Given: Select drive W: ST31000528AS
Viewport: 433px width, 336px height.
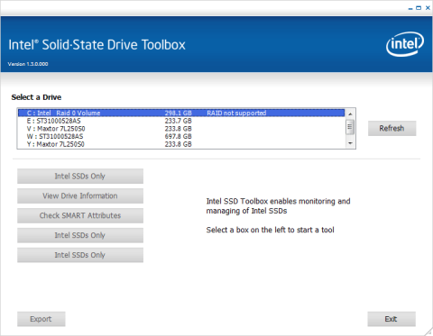Looking at the screenshot, I should 181,136.
